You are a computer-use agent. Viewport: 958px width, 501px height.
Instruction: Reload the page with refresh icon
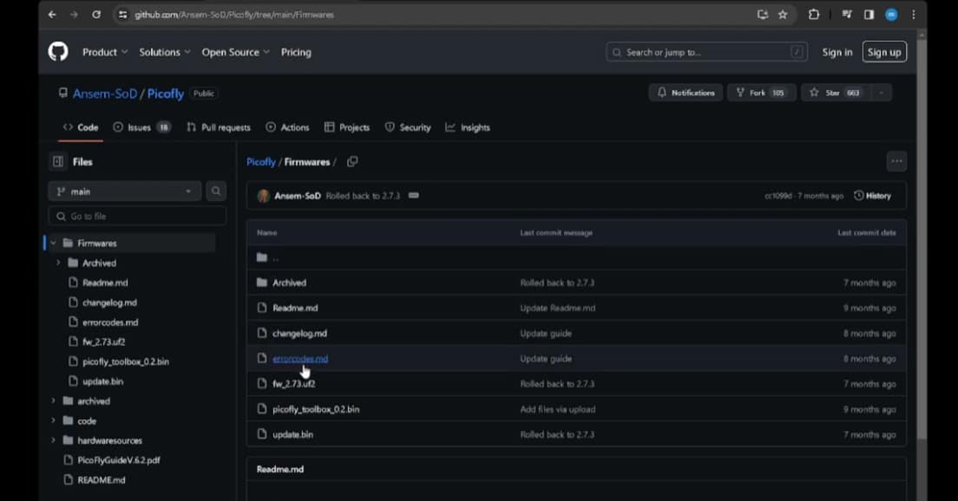click(x=96, y=15)
